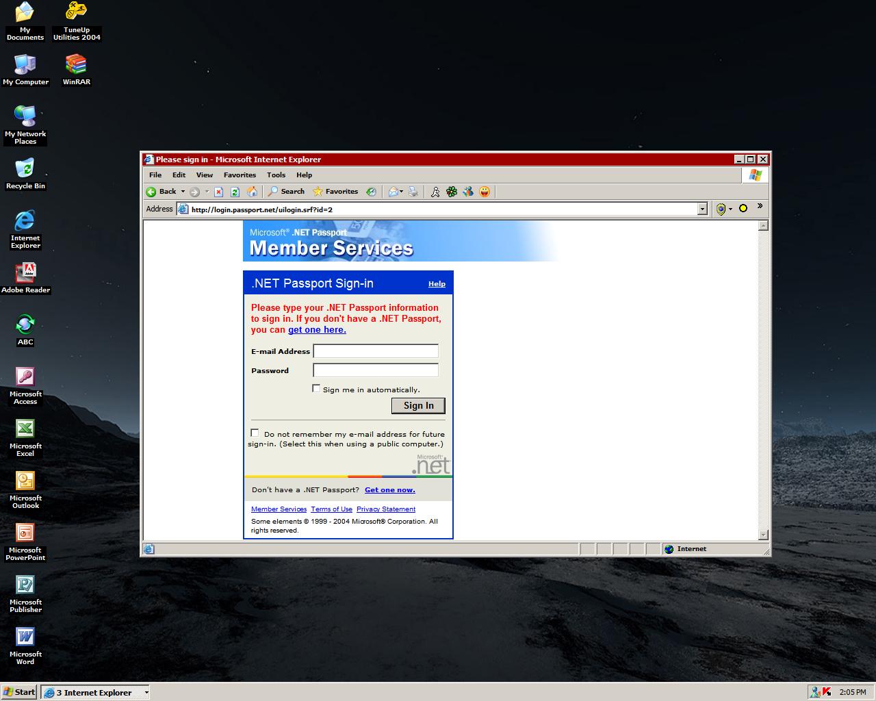Open the Tools menu
Viewport: 876px width, 701px height.
coord(276,175)
